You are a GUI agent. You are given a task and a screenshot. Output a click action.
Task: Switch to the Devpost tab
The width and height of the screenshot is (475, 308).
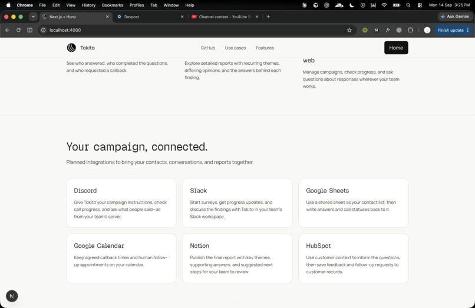(x=149, y=16)
